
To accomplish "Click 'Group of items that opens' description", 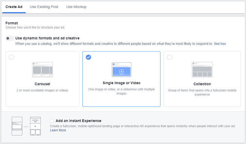I will (202, 92).
